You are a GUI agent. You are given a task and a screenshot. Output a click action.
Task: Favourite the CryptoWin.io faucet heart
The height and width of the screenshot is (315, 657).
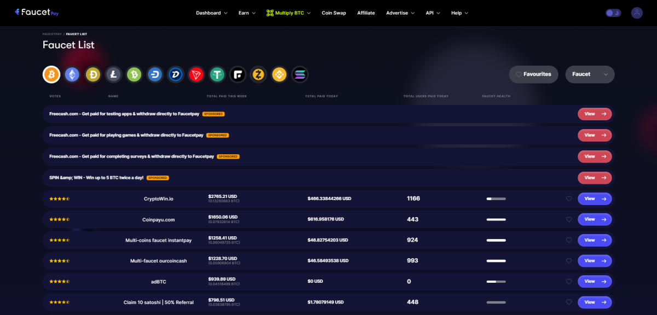coord(569,199)
